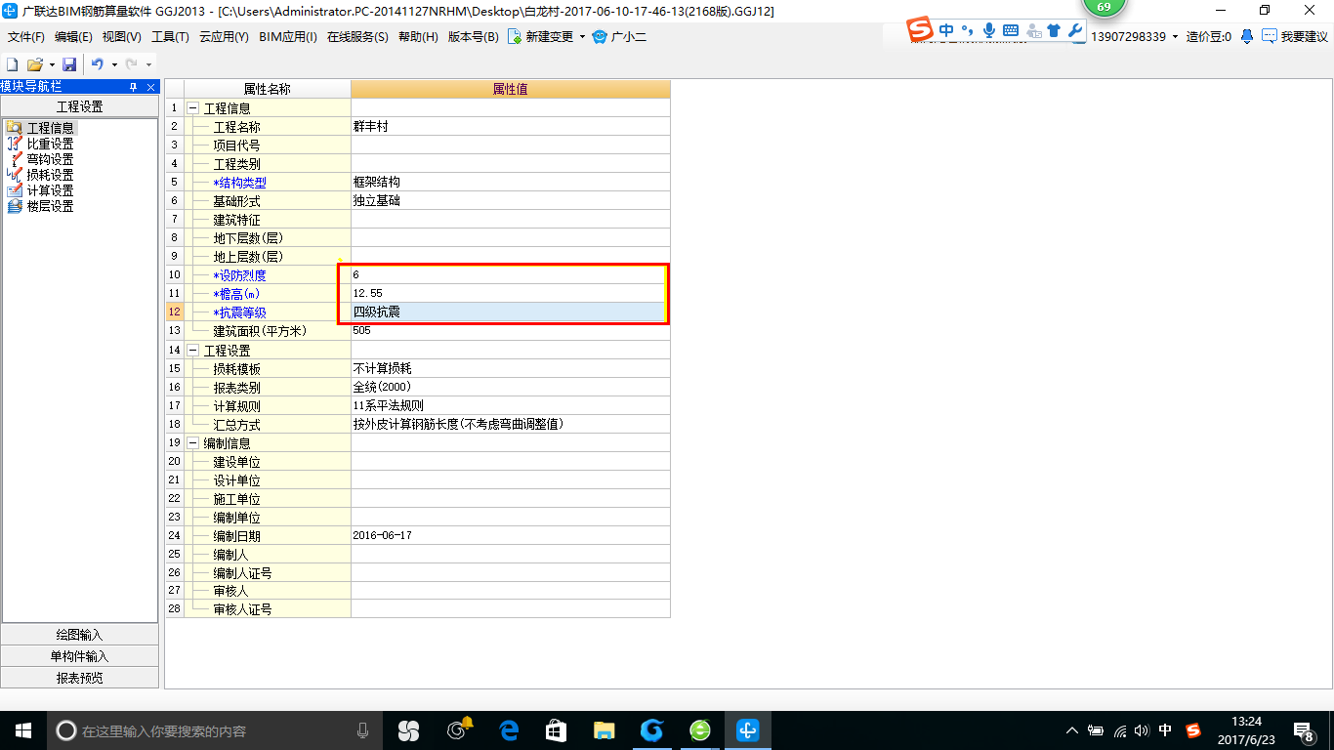Image resolution: width=1334 pixels, height=750 pixels.
Task: Click the 损耗模板 value 不计算损耗
Action: click(x=511, y=368)
